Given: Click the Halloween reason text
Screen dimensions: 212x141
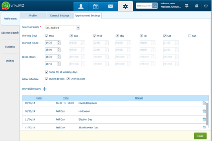Looking at the screenshot, I should 84,111.
